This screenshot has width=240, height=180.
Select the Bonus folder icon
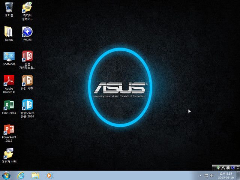point(9,34)
